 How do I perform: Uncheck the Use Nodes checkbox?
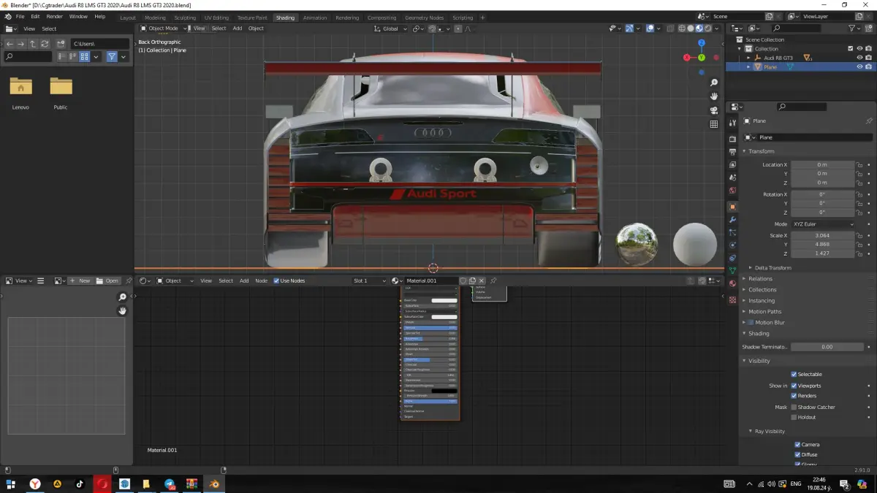[276, 280]
